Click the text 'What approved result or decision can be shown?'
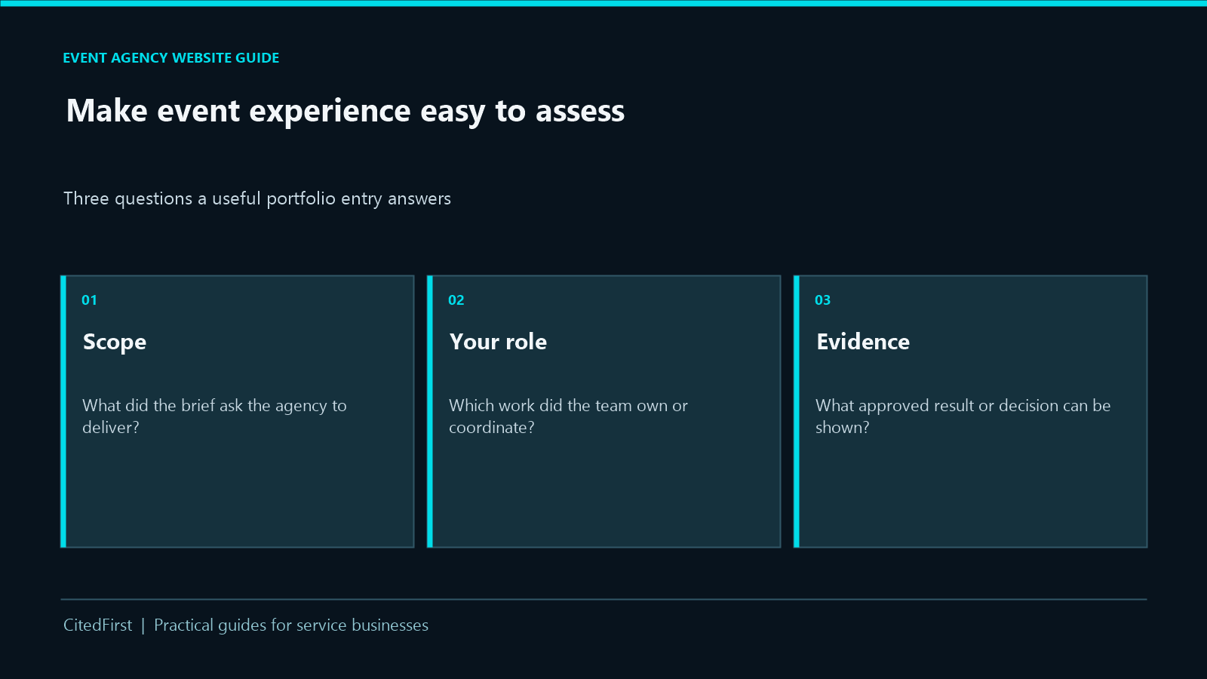This screenshot has width=1207, height=679. 963,416
